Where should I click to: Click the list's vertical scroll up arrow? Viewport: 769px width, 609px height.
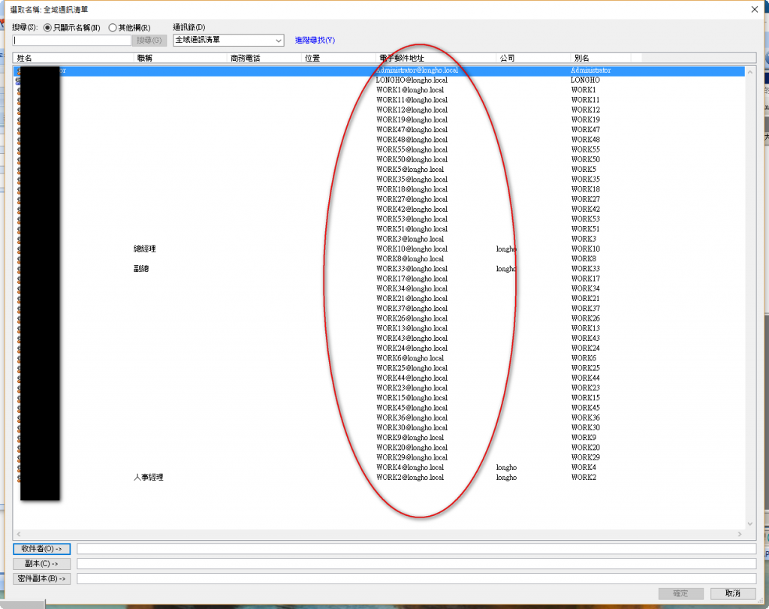pyautogui.click(x=750, y=72)
